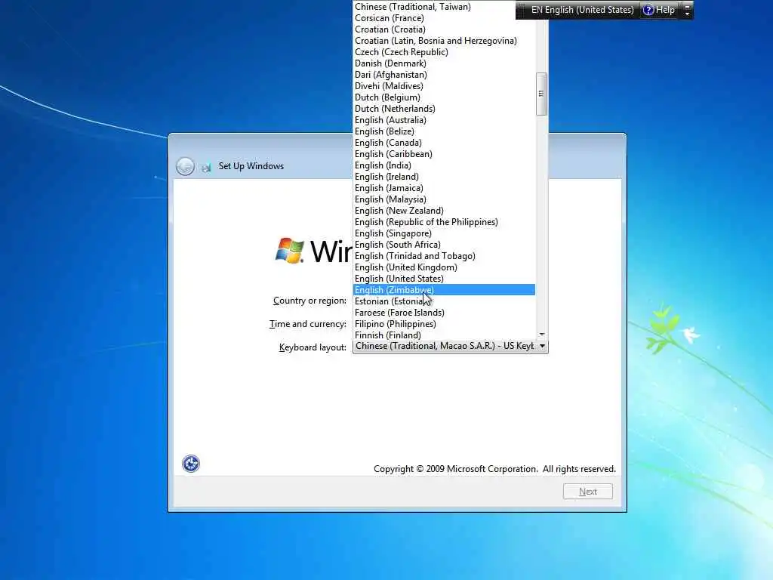
Task: Select English (South Africa)
Action: pos(444,245)
